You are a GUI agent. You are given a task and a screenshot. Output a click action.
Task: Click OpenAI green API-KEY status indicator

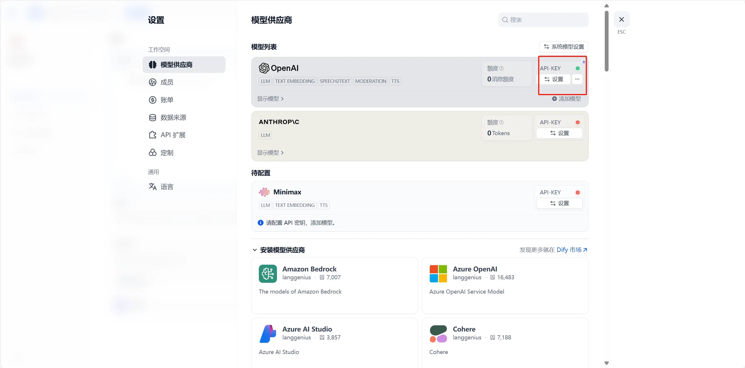[577, 68]
